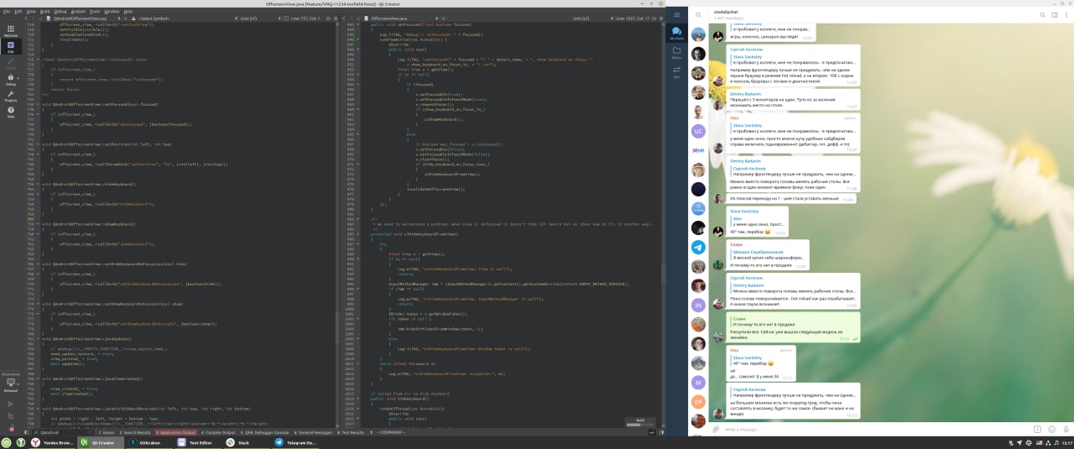Open the General Messages pane
The image size is (1074, 449).
[x=315, y=432]
